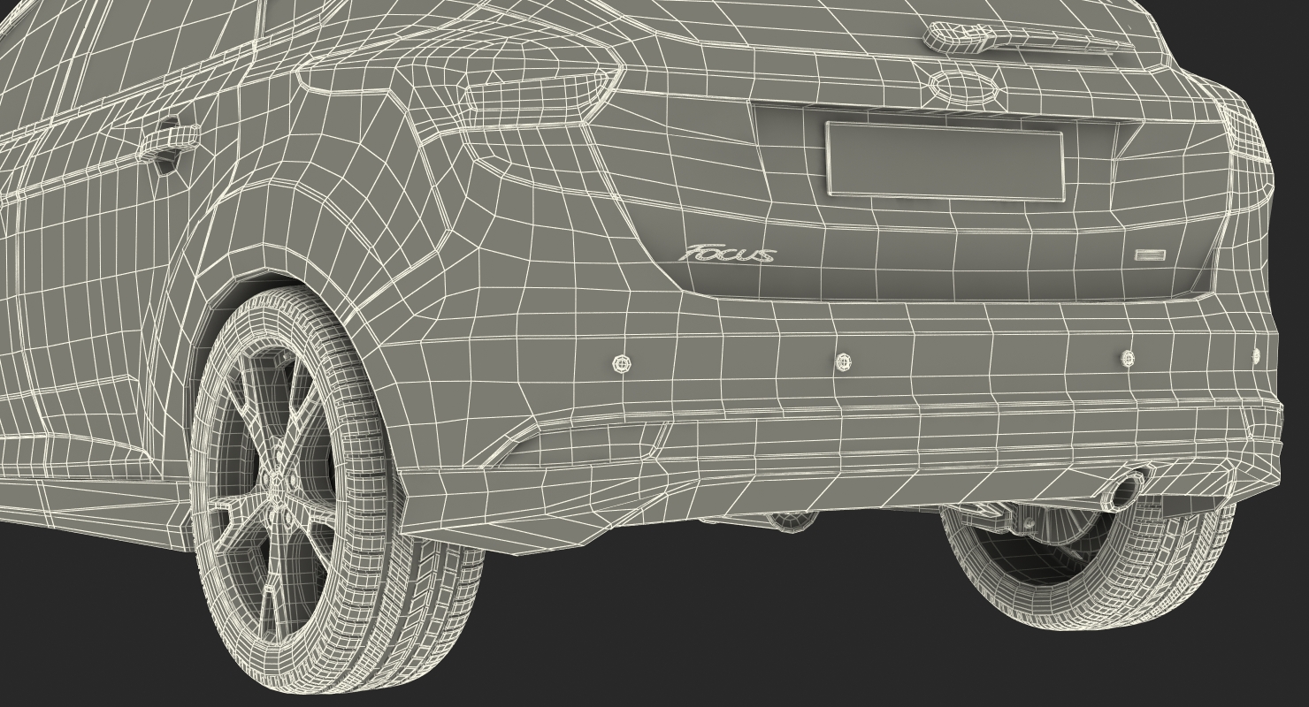
Task: Click the small rectangular badge right of the tailgate
Action: (1150, 255)
